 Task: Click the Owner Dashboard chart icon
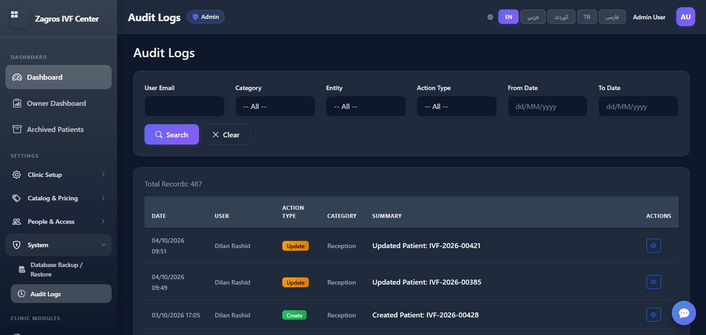17,103
